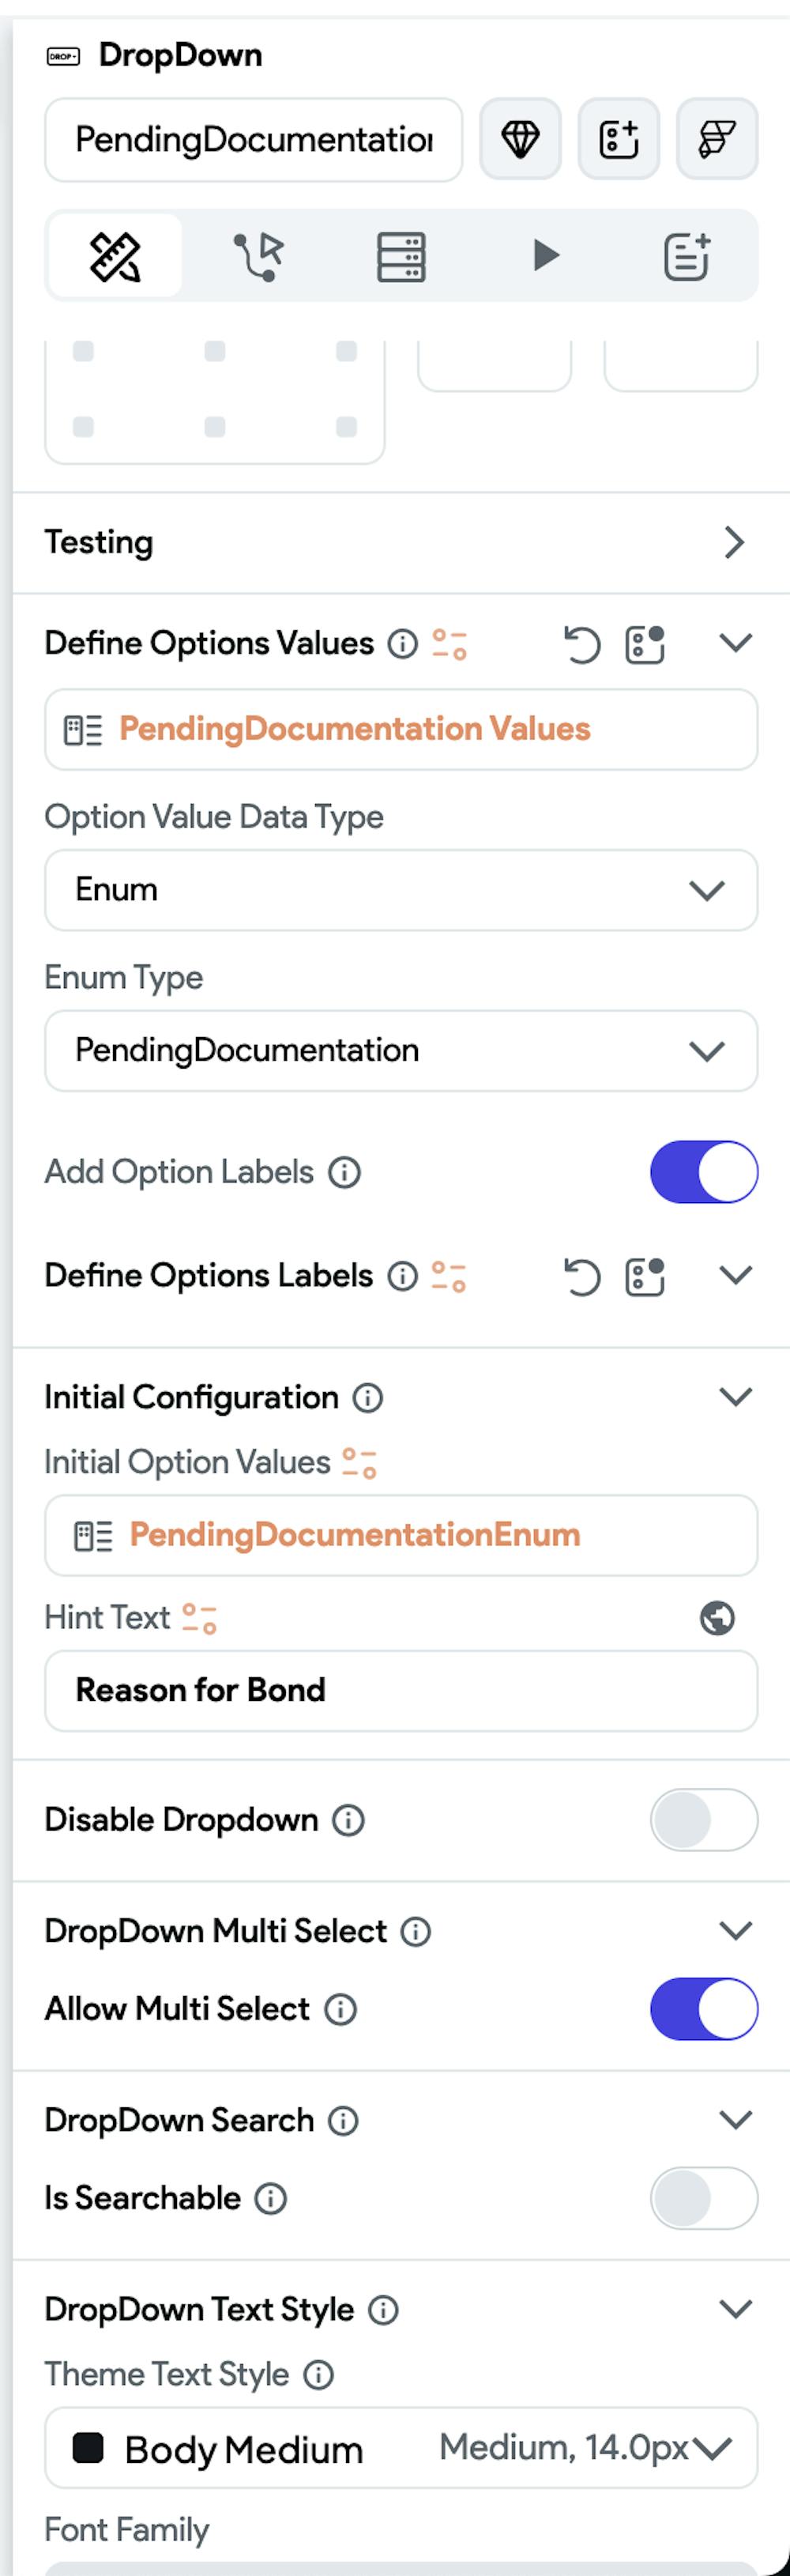The image size is (790, 2576).
Task: Click the PendingDocumentation Values binding
Action: 401,730
